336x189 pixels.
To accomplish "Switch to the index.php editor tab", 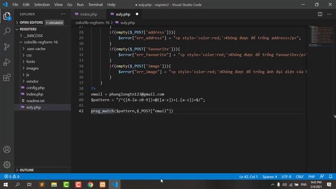I will click(x=89, y=14).
